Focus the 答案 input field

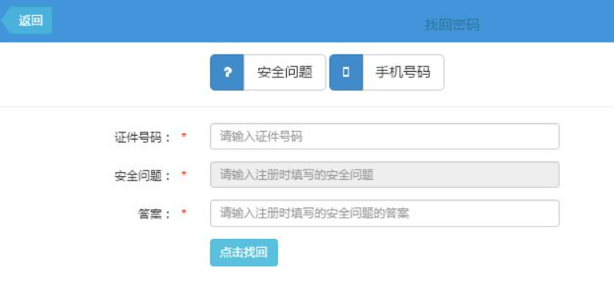[x=385, y=213]
